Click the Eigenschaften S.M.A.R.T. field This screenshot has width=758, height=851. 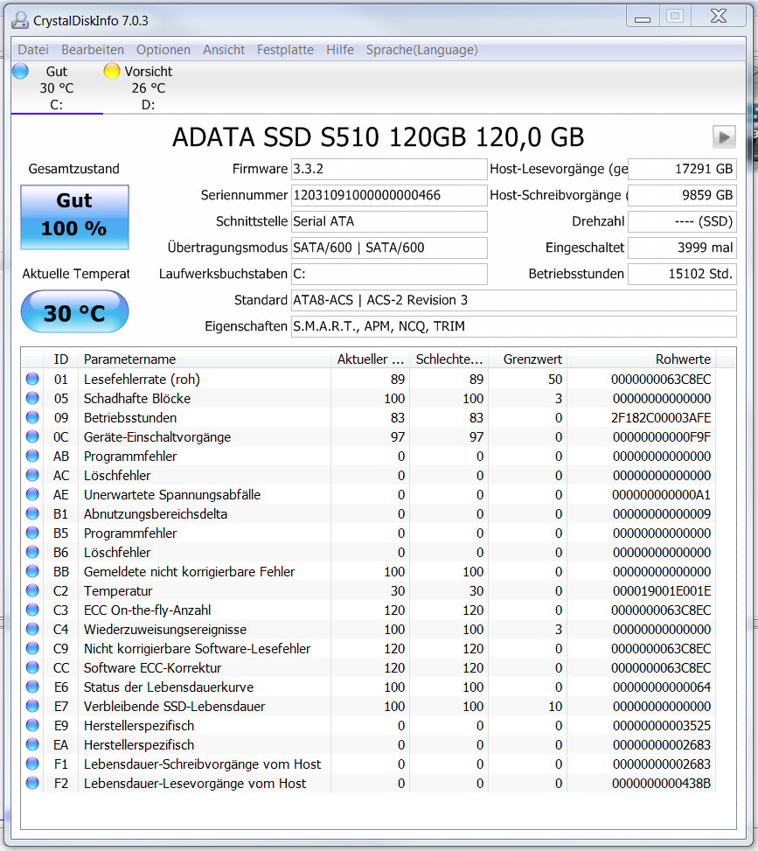point(514,327)
